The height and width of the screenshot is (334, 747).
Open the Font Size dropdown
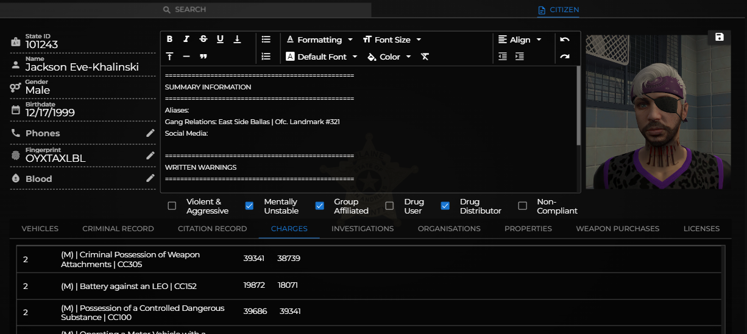click(392, 40)
